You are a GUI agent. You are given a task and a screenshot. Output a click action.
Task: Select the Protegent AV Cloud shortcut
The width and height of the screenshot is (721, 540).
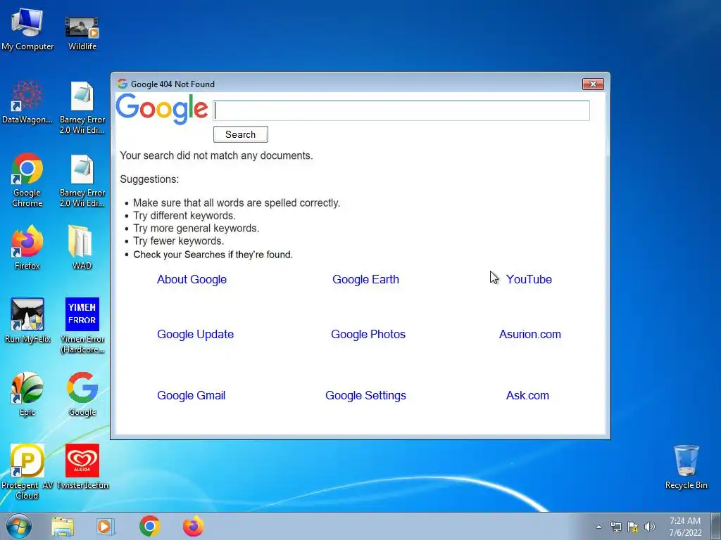tap(27, 472)
